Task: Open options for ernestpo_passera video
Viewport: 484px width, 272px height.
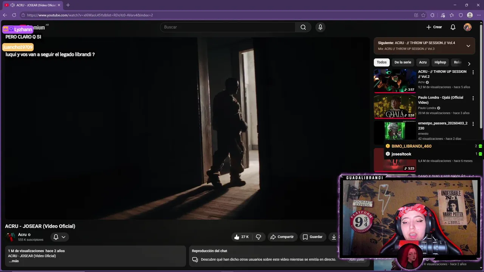Action: (473, 124)
